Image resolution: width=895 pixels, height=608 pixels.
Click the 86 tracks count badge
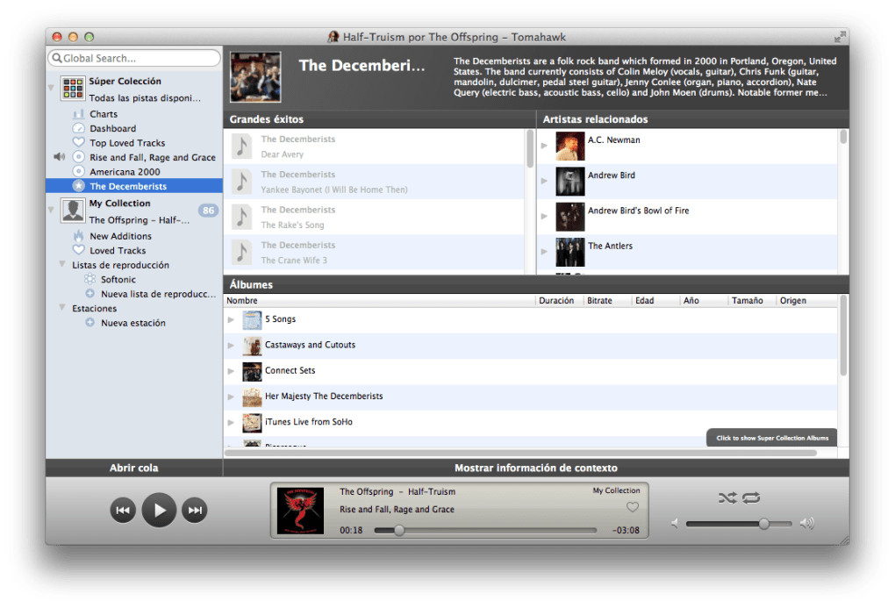[208, 211]
